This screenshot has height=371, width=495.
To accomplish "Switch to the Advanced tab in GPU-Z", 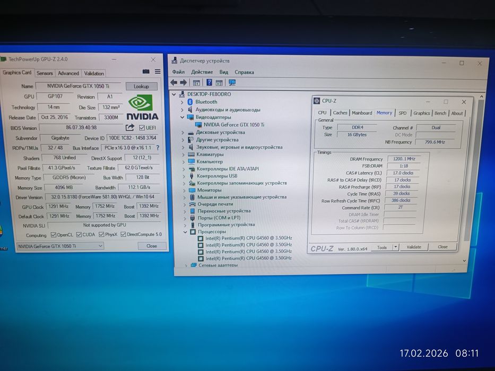I will tap(68, 73).
